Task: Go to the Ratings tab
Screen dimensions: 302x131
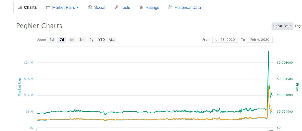Action: pos(149,7)
